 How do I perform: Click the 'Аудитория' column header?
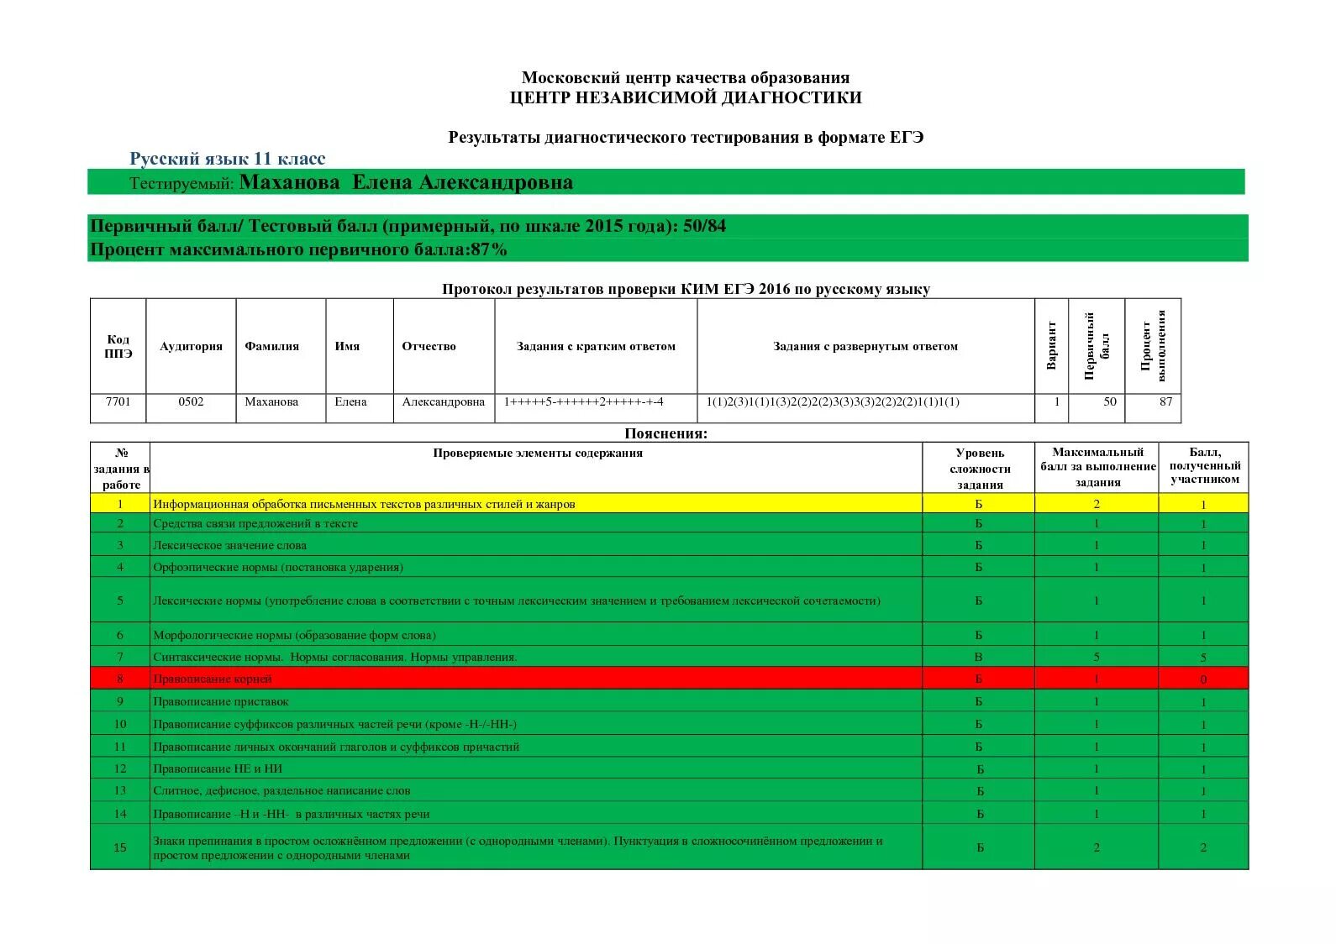pyautogui.click(x=191, y=346)
